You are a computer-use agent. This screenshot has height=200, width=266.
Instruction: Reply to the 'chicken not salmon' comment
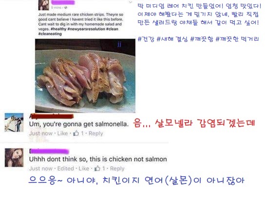click(x=117, y=169)
